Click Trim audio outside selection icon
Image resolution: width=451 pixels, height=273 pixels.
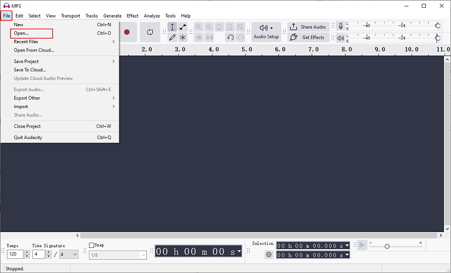(x=199, y=37)
